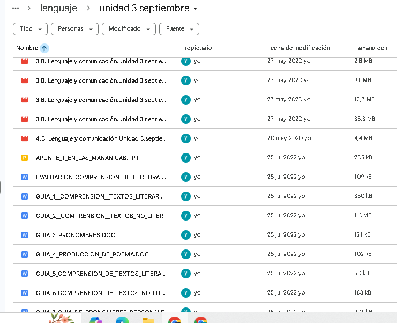This screenshot has width=397, height=323.
Task: Select the 4.B. Lenguaje y comunicación video name
Action: point(101,138)
